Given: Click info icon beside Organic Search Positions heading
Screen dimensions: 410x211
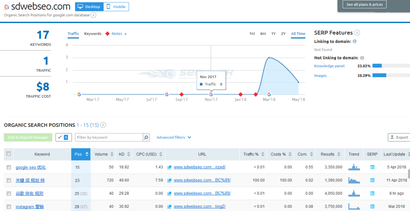Looking at the screenshot, I should pyautogui.click(x=103, y=125).
